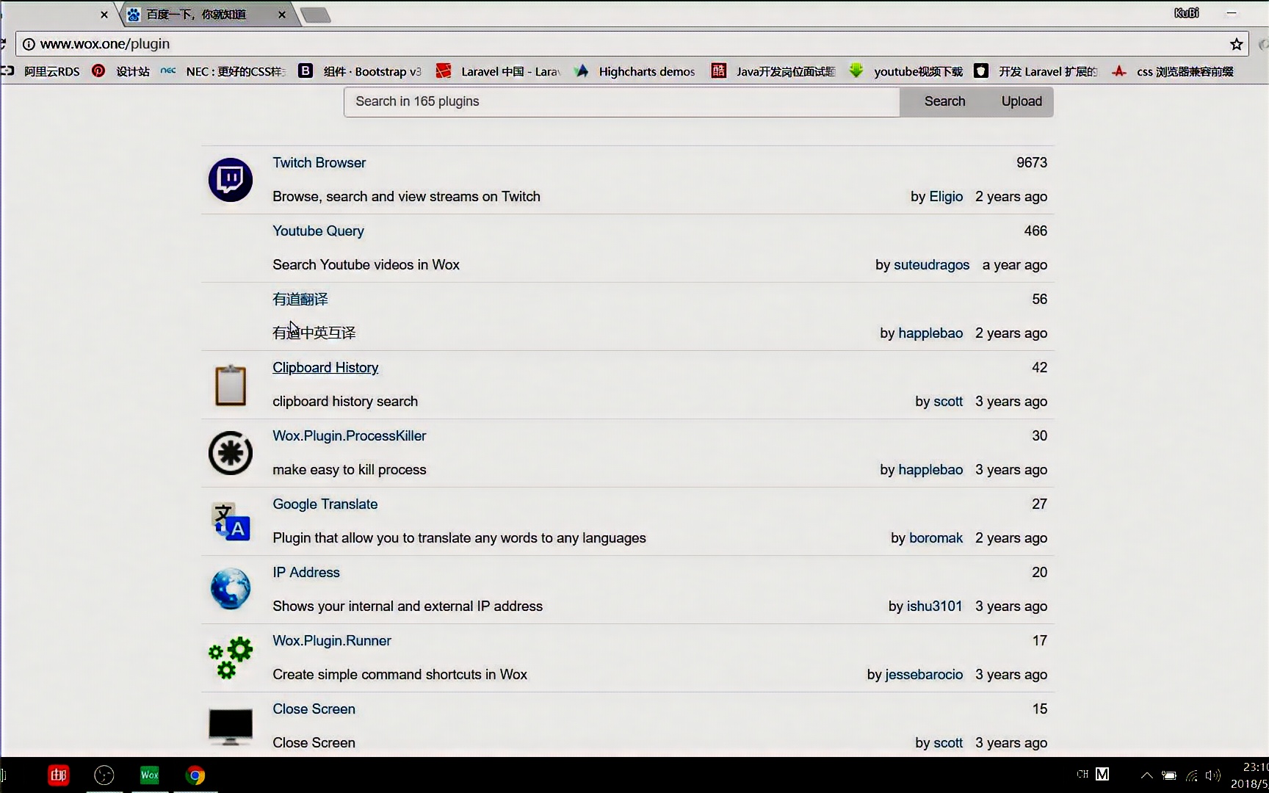Viewport: 1269px width, 793px height.
Task: Click the M input method indicator
Action: 1102,774
